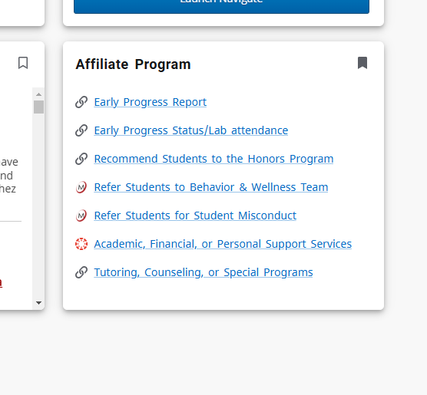Screen dimensions: 427x395
Task: Click red circular icon beside Support Services link
Action: pyautogui.click(x=81, y=244)
